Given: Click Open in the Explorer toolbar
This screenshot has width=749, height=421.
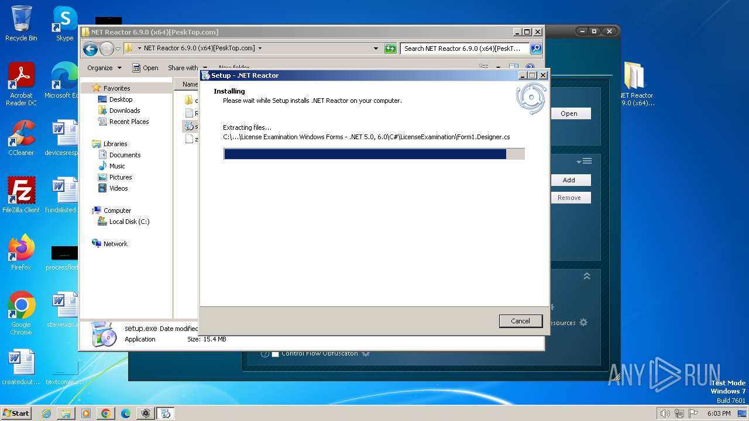Looking at the screenshot, I should pyautogui.click(x=146, y=68).
